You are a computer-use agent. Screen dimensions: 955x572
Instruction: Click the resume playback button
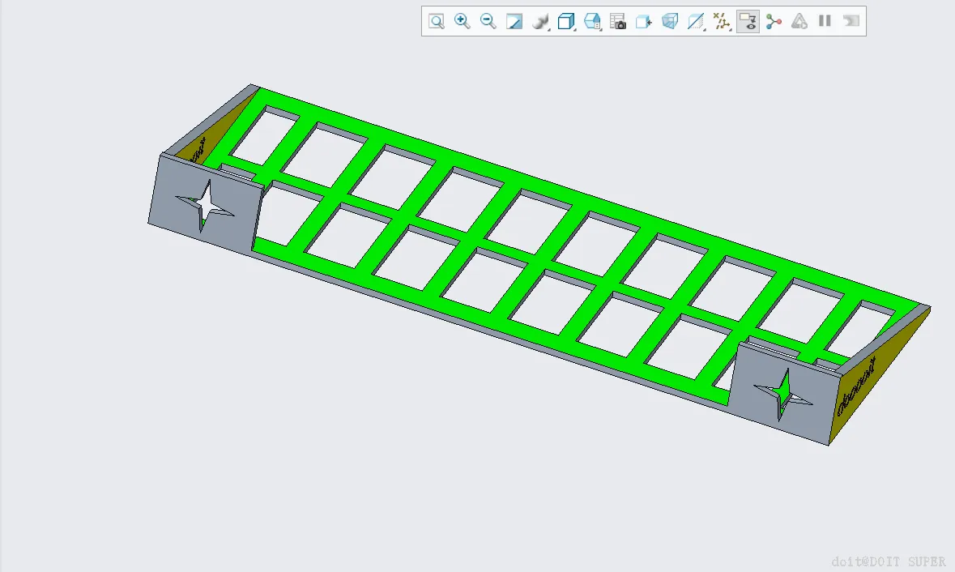click(851, 21)
